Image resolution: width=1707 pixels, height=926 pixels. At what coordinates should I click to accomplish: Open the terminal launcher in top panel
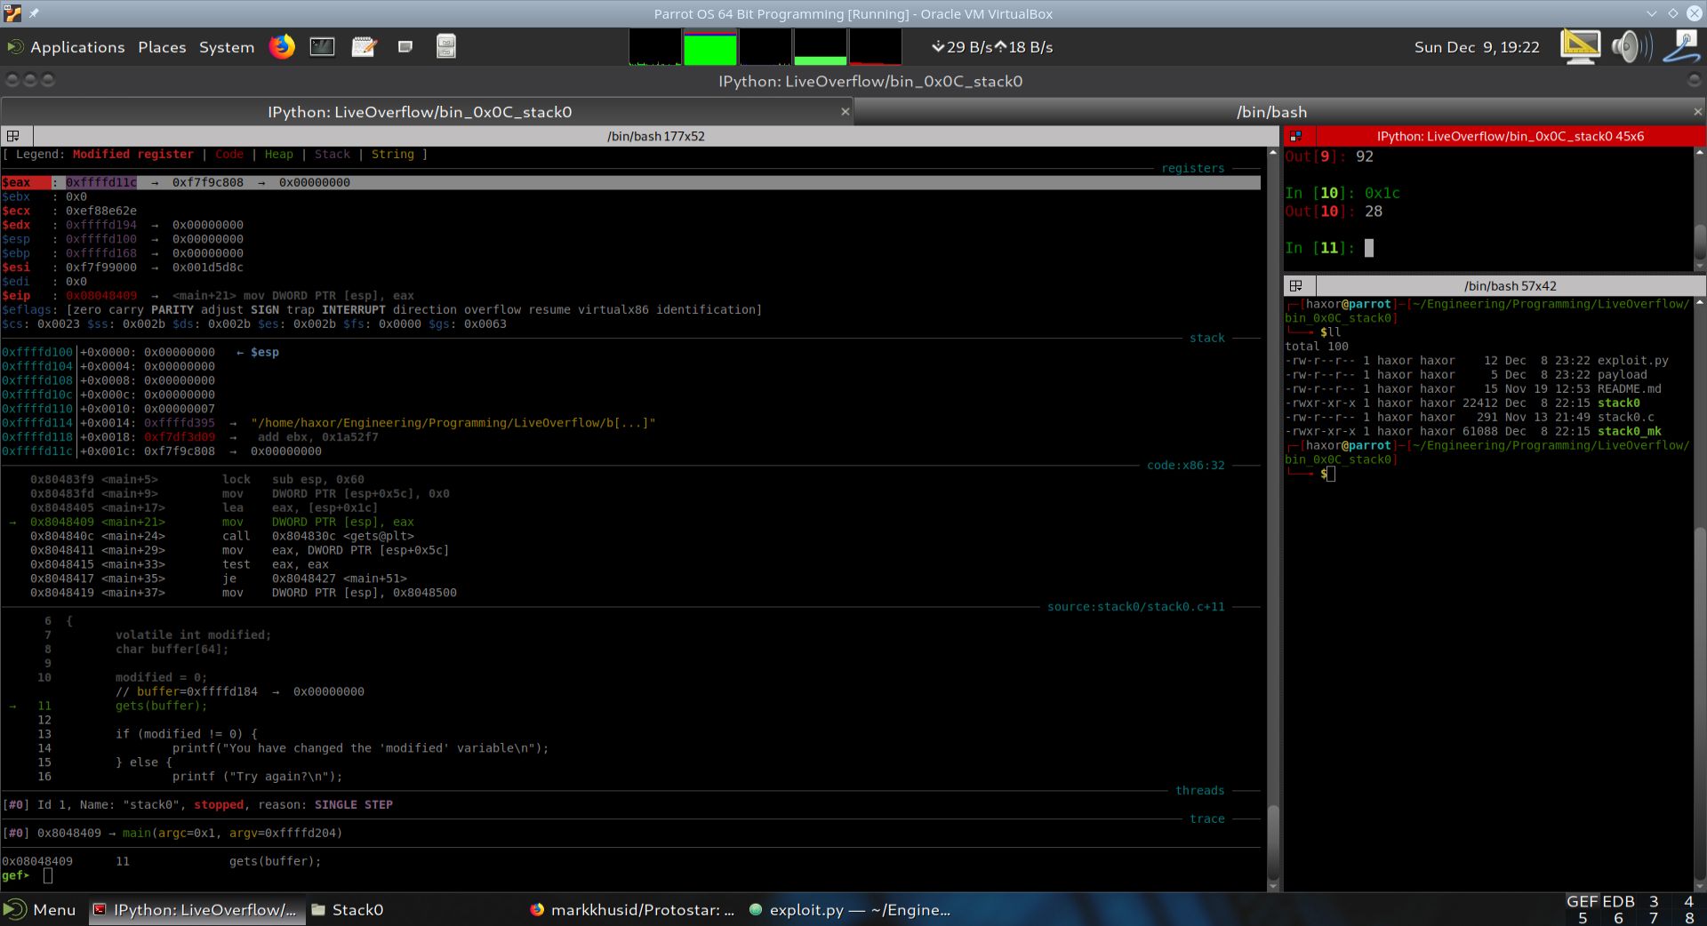(x=322, y=46)
